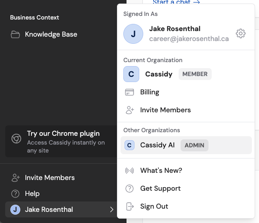259x223 pixels.
Task: Follow the Start a chat link
Action: pyautogui.click(x=176, y=2)
